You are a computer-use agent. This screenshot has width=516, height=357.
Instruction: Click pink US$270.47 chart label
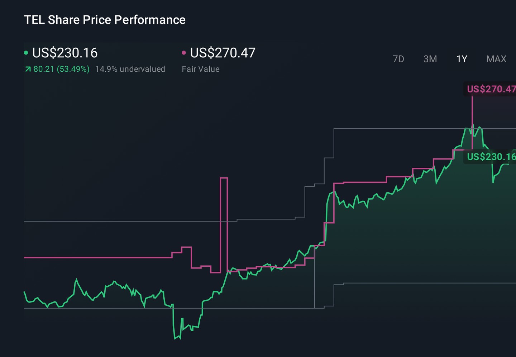click(x=491, y=89)
